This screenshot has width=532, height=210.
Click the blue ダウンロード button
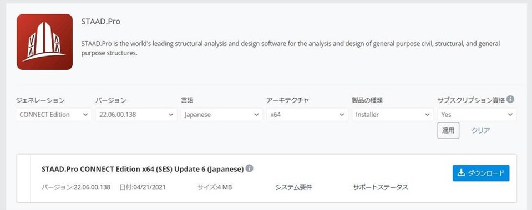[481, 173]
